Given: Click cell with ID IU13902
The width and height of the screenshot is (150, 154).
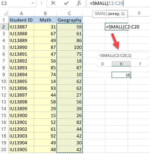Looking at the screenshot, I should (21, 129).
